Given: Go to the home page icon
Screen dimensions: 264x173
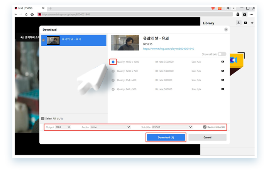Looking at the screenshot, I should (32, 15).
